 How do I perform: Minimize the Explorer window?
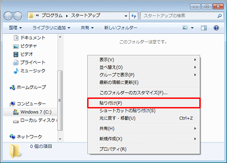(x=195, y=7)
